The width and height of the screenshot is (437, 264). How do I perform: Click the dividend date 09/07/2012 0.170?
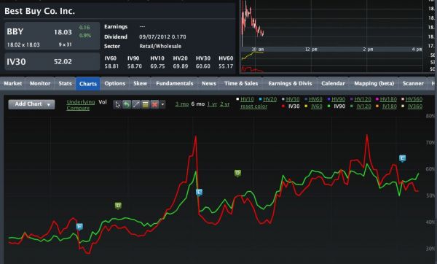pos(162,37)
